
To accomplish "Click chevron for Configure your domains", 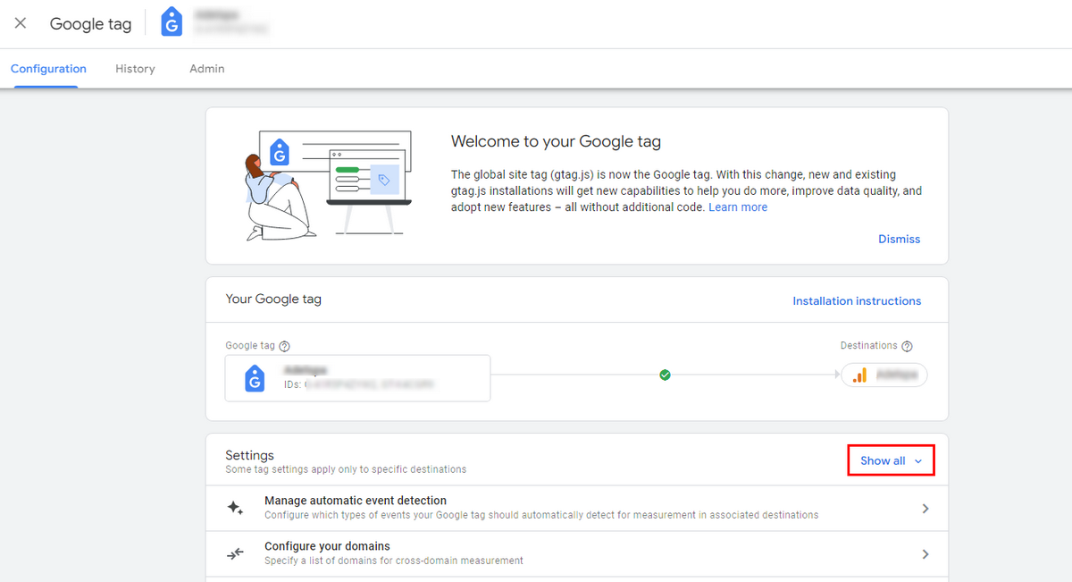I will 925,554.
